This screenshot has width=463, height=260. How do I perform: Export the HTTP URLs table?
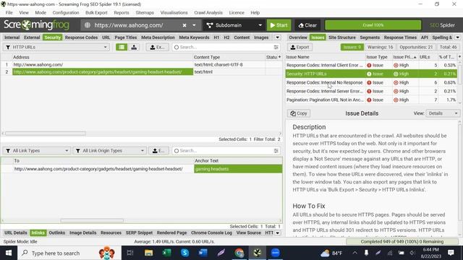tap(158, 47)
